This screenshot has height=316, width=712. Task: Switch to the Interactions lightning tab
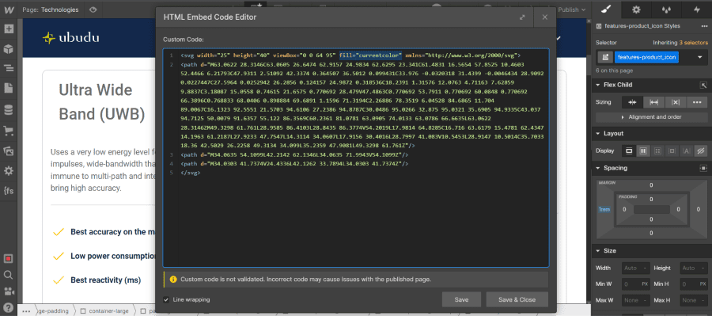(x=696, y=10)
